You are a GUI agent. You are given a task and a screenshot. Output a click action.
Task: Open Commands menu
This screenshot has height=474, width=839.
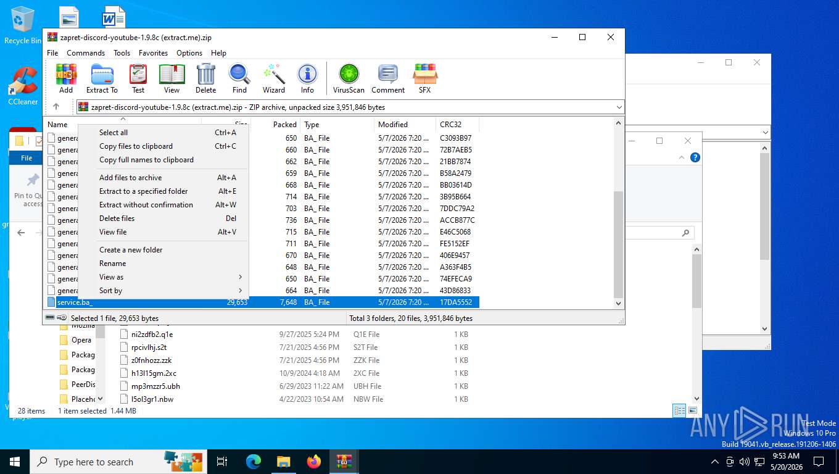(86, 53)
